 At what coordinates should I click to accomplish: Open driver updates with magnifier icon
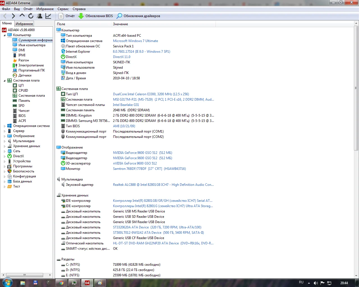[x=139, y=16]
